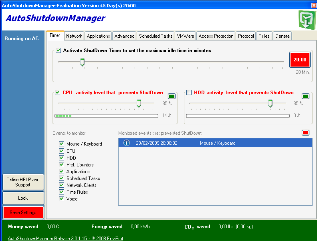Click the CO2 saved 0,00 lbs value
Image resolution: width=317 pixels, height=241 pixels.
(236, 227)
